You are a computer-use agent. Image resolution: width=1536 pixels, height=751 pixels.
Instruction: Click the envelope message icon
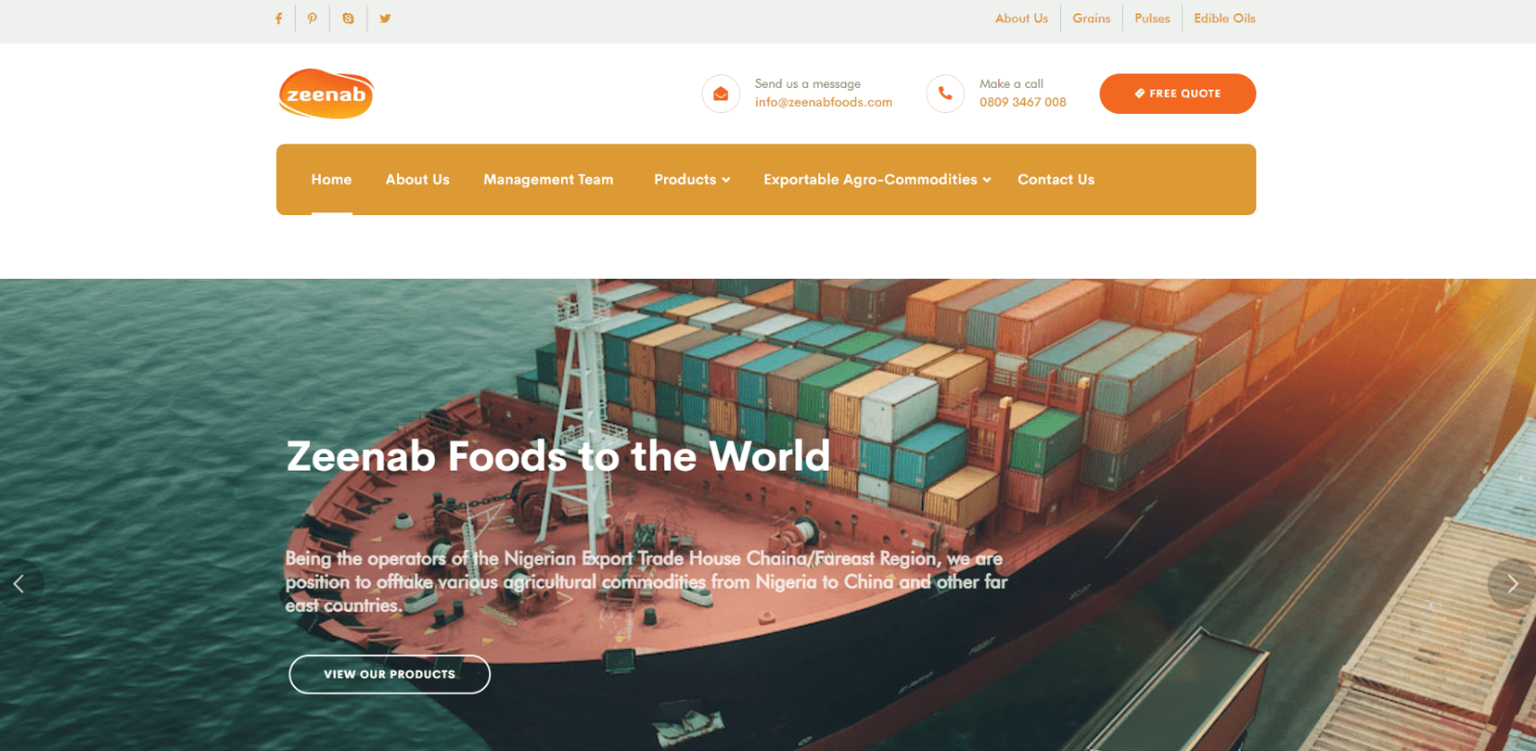[x=721, y=94]
